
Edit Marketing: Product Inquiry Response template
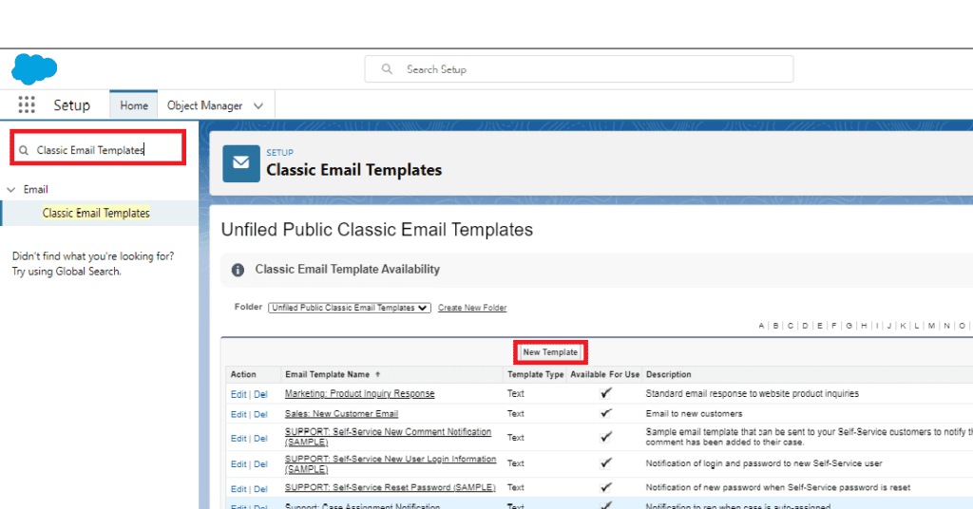click(x=238, y=394)
